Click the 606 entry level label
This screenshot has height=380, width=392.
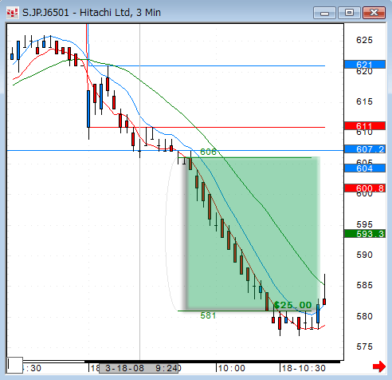click(x=208, y=152)
